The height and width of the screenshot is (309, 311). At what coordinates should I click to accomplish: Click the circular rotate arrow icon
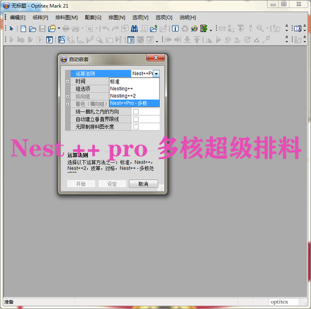[x=247, y=40]
